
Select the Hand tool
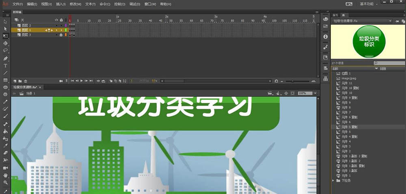click(x=5, y=175)
